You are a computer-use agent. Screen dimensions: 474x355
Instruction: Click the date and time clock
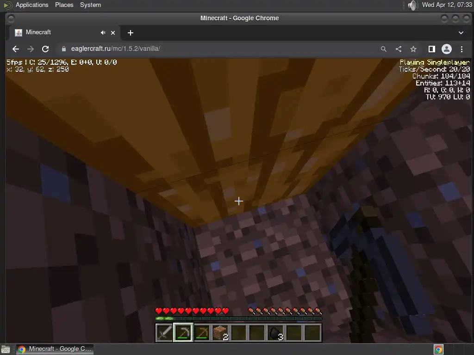(447, 5)
